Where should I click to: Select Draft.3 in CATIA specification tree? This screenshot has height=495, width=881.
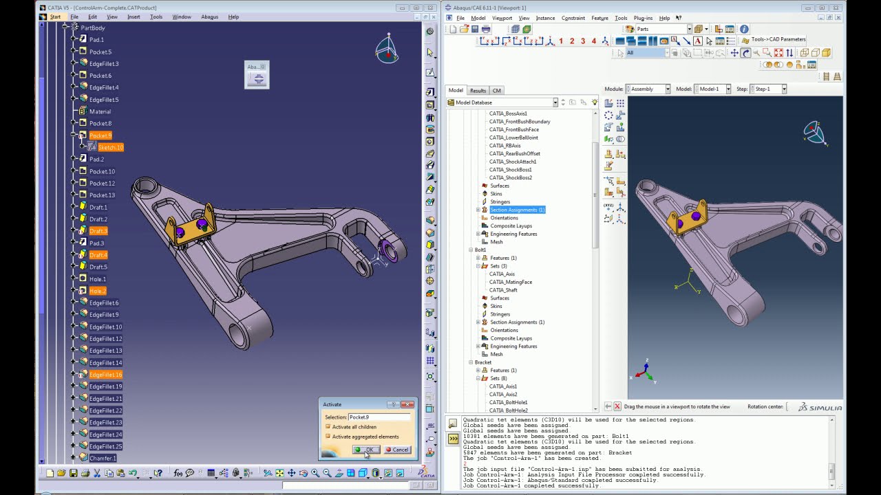click(98, 231)
